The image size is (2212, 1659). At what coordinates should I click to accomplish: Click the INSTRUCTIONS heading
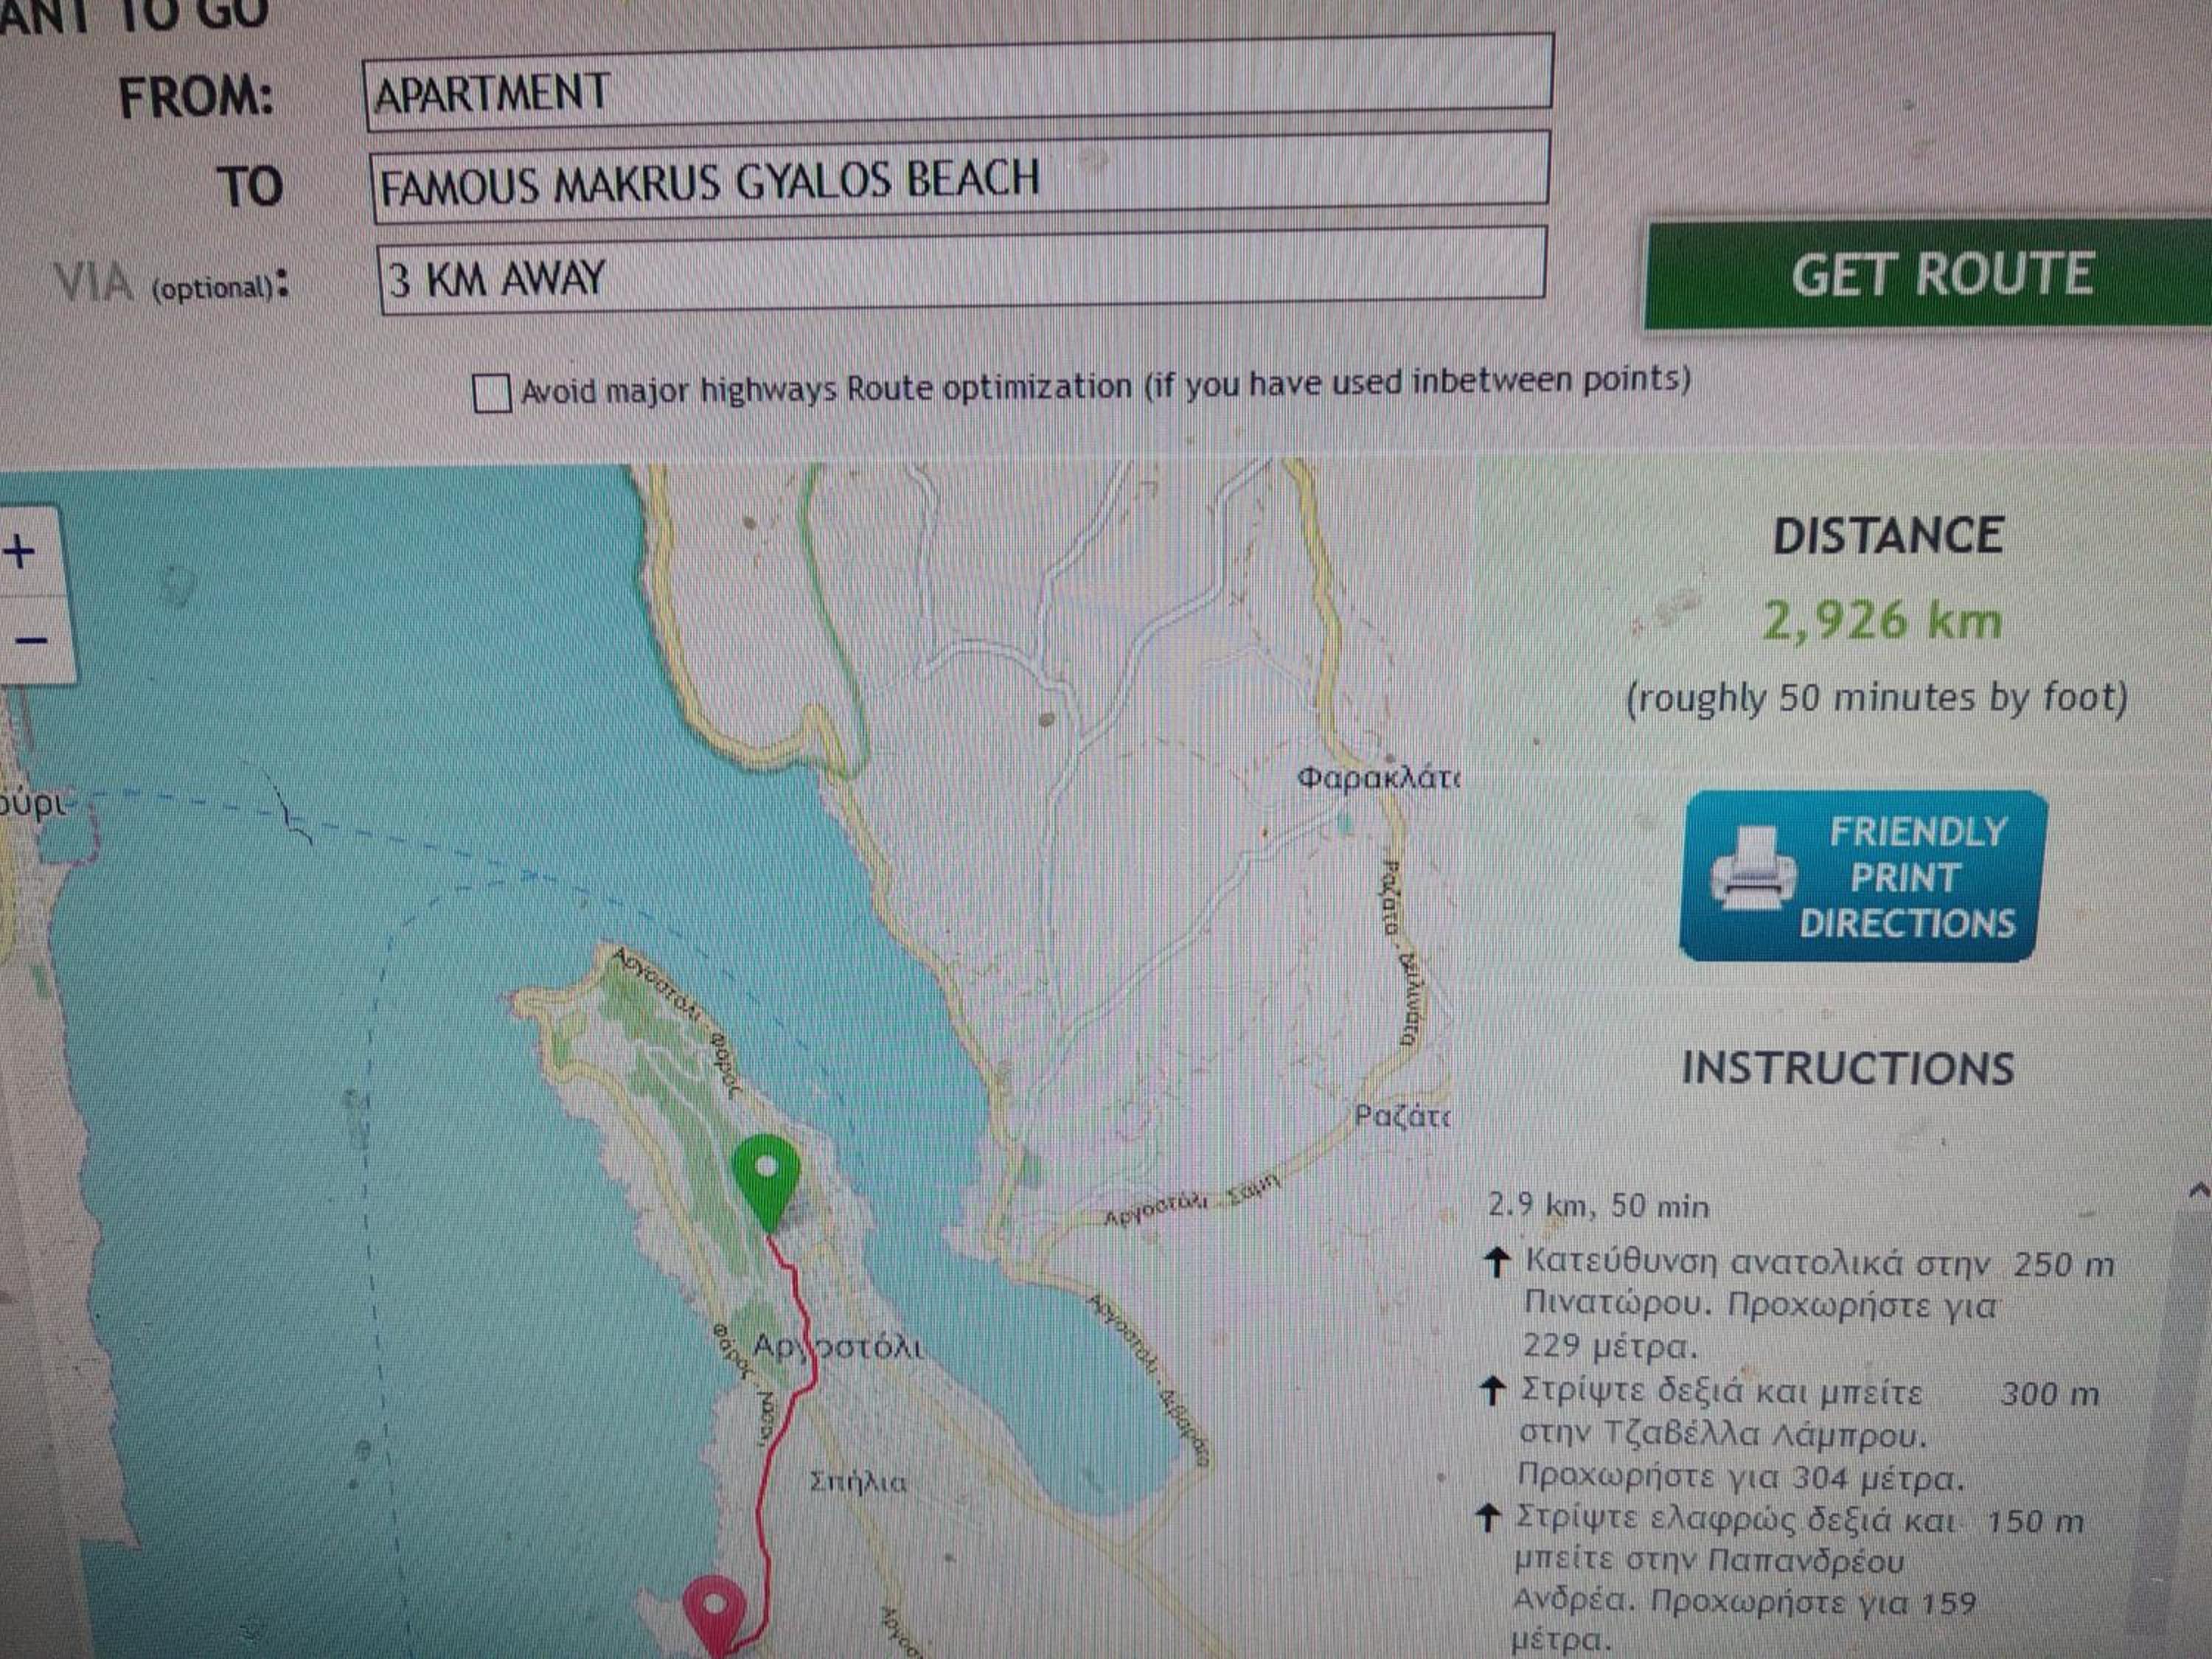[1848, 1068]
